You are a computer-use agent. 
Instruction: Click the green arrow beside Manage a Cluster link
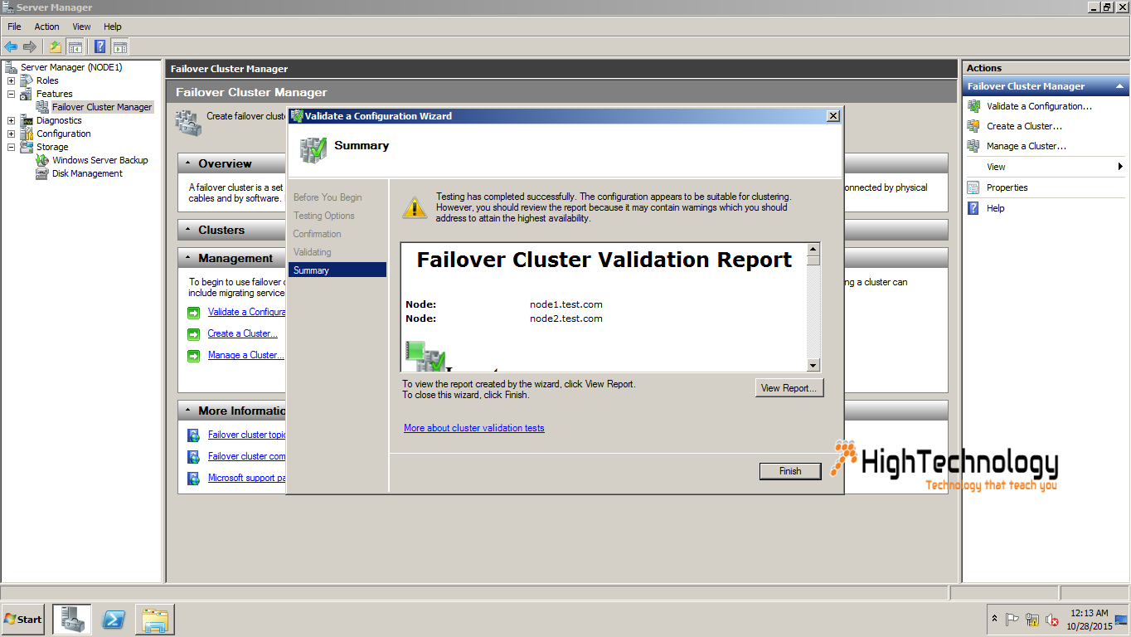point(193,355)
